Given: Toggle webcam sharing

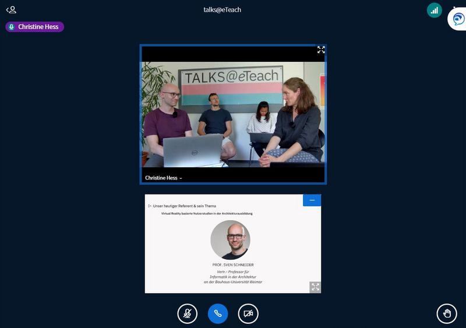Looking at the screenshot, I should click(248, 313).
